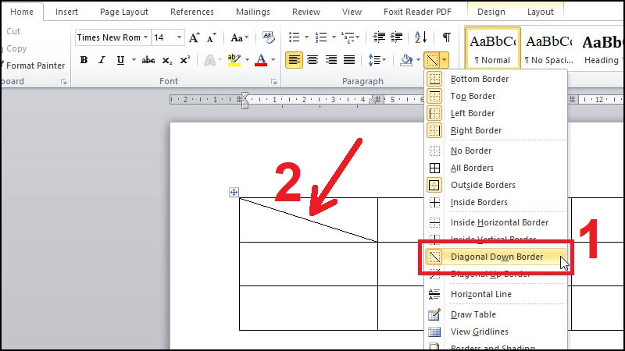625x351 pixels.
Task: Click the Text Effects icon
Action: pos(209,60)
